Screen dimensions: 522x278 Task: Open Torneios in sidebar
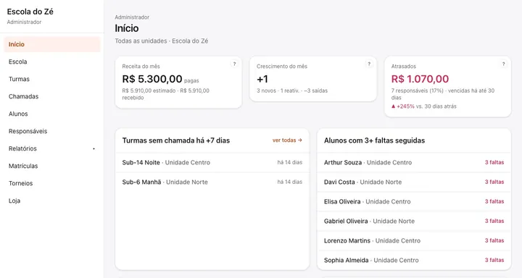(x=52, y=183)
